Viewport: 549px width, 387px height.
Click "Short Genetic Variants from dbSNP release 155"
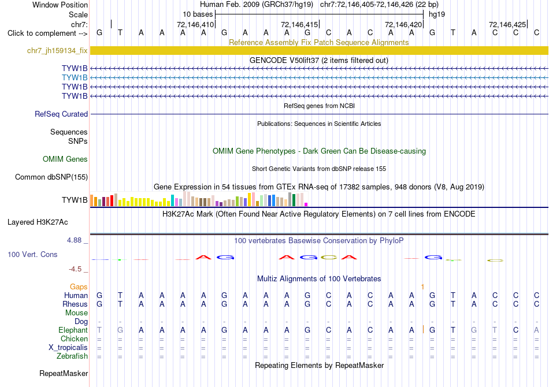[x=319, y=169]
